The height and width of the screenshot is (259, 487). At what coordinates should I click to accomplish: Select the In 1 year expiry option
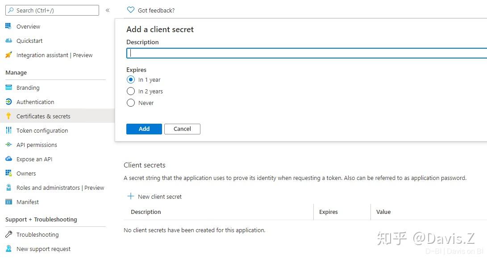point(131,79)
